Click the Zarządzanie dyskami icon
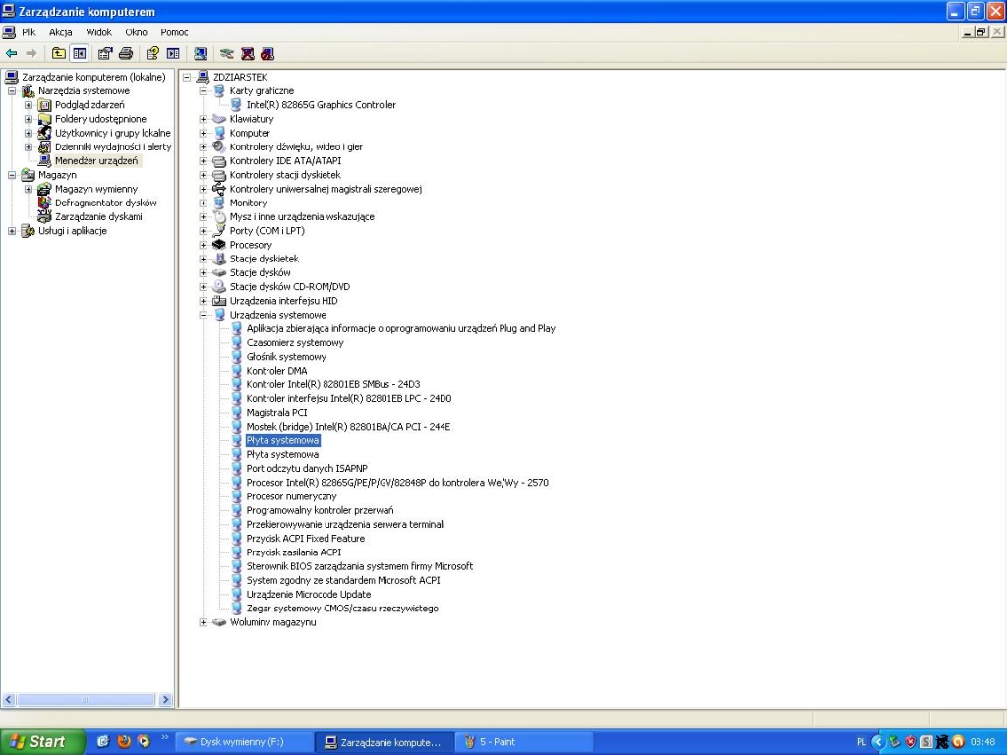Image resolution: width=1007 pixels, height=755 pixels. pos(44,216)
